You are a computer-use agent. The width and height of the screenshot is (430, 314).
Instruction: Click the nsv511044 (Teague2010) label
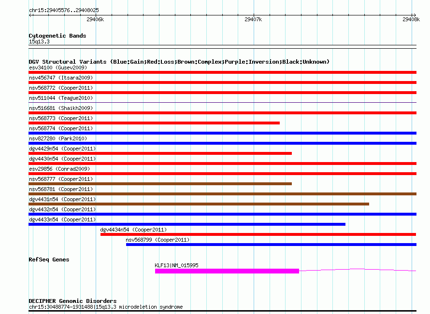coord(61,98)
